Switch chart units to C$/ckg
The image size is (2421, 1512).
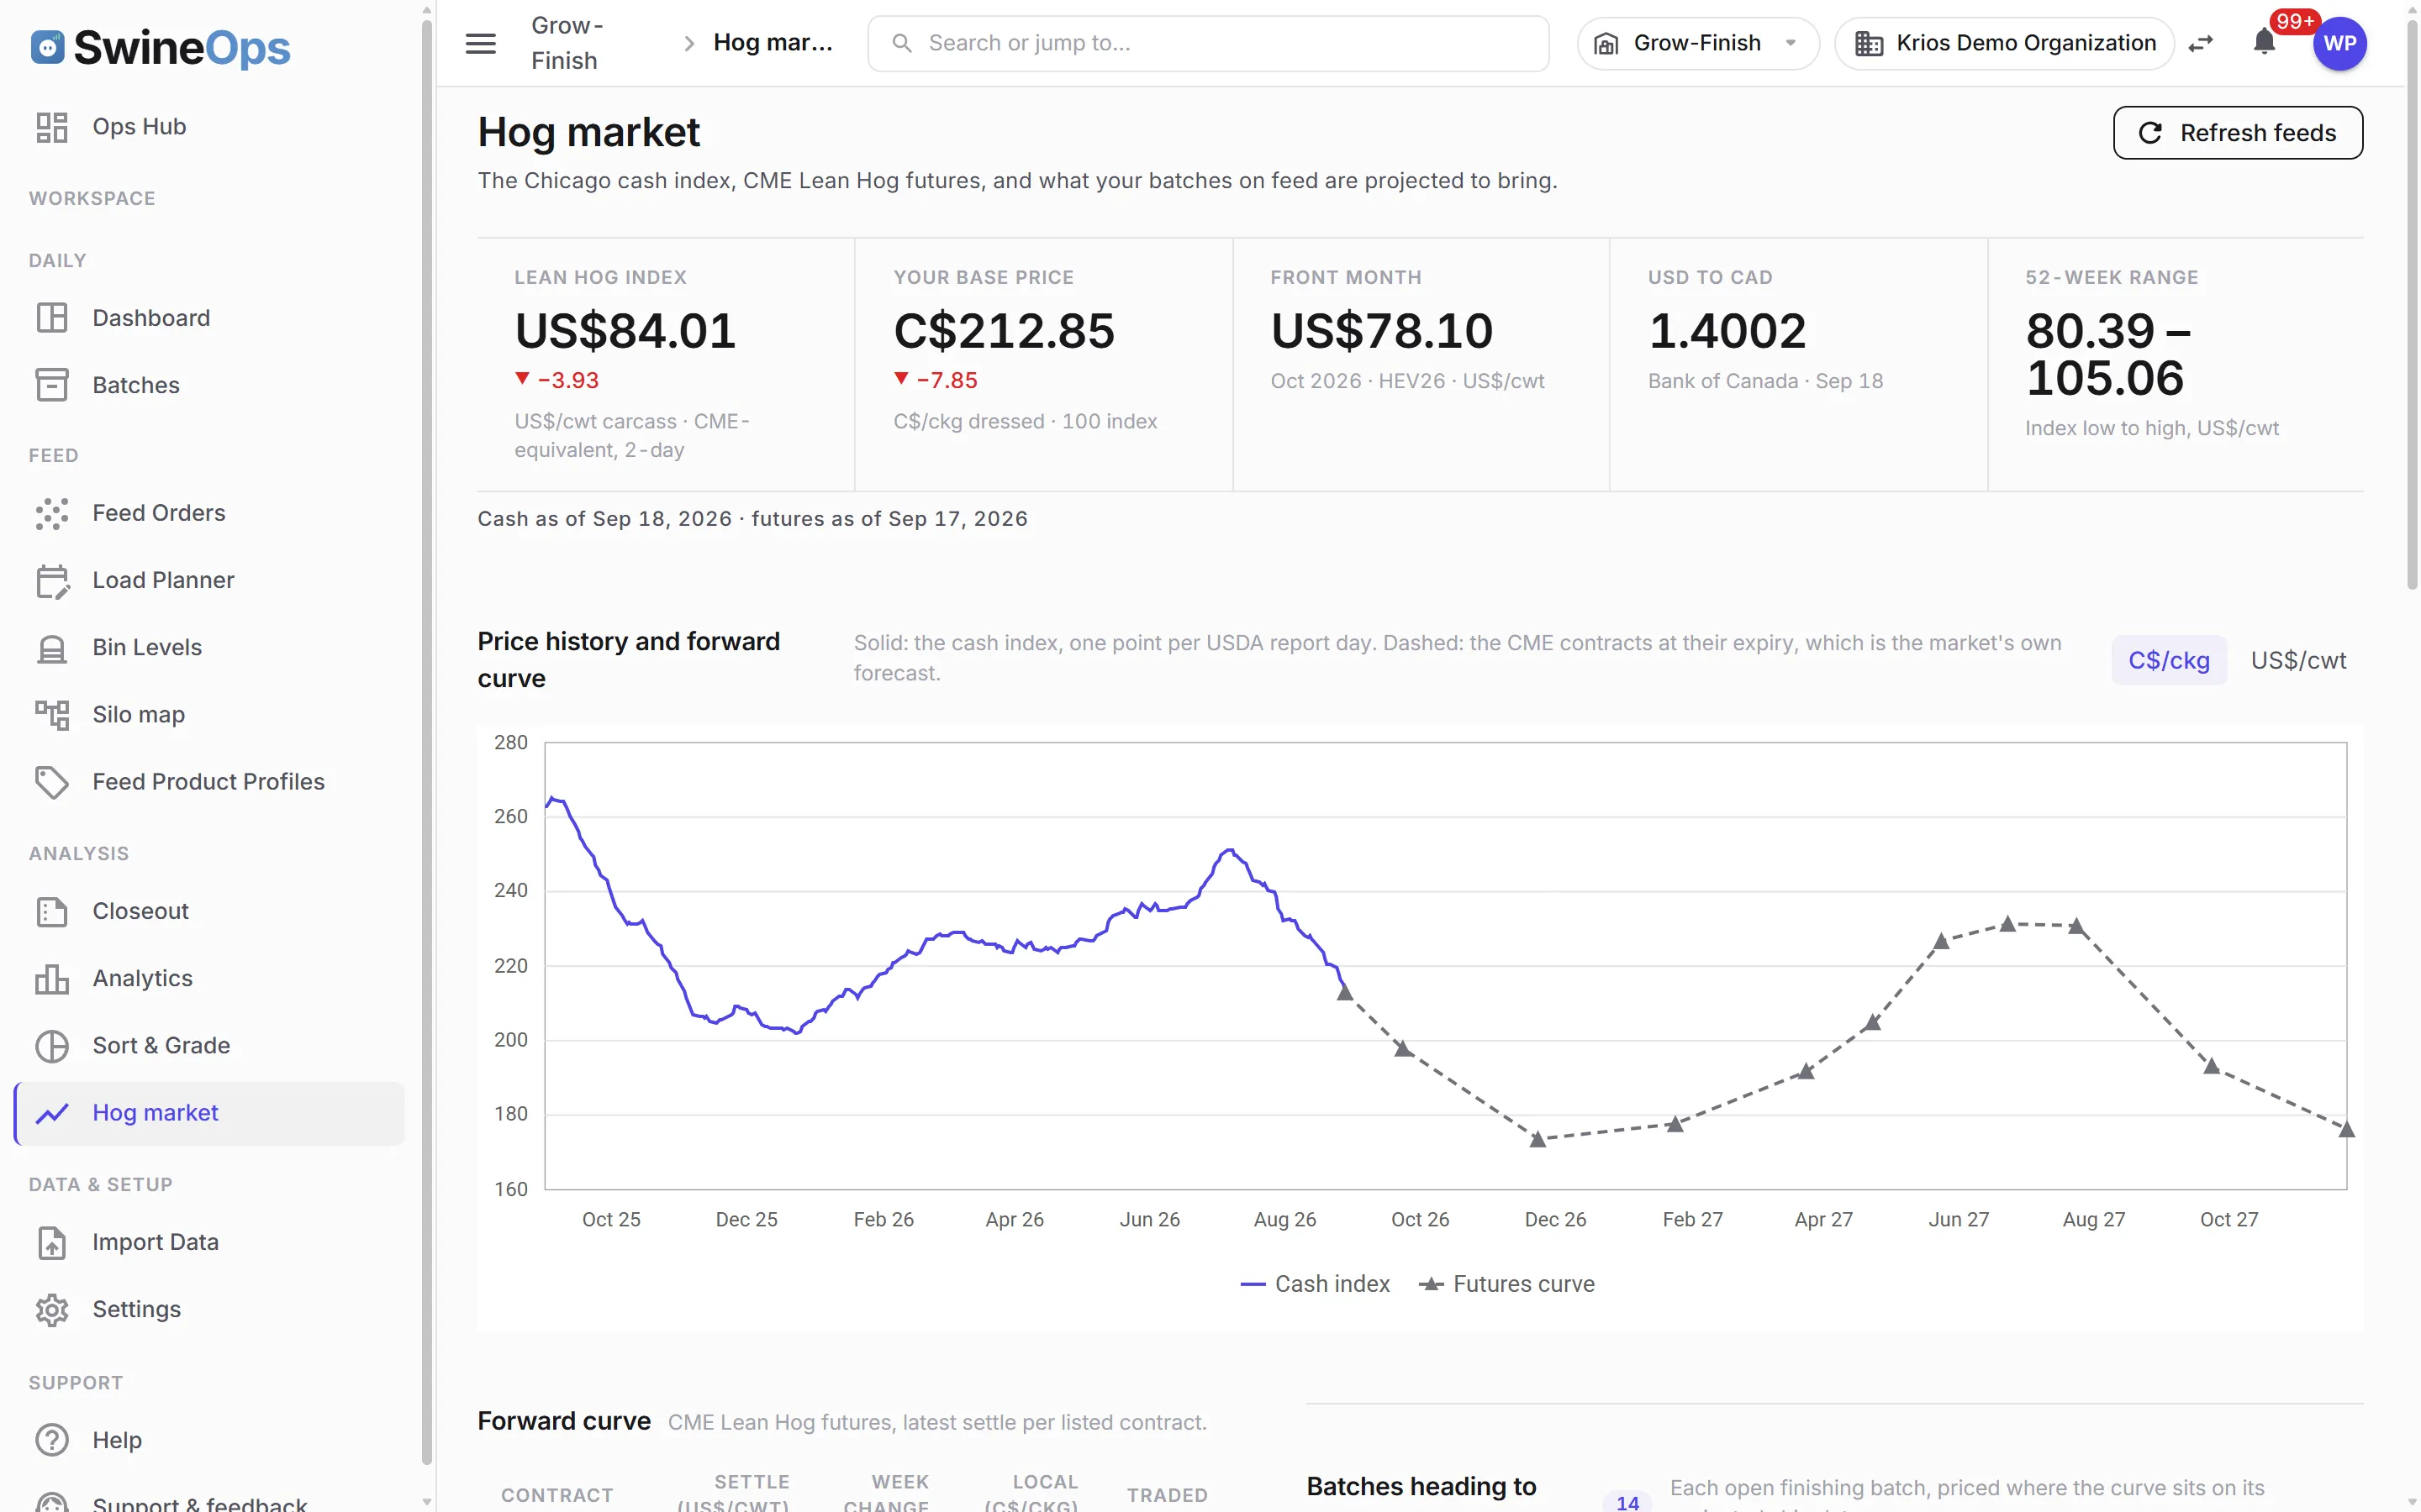2168,660
